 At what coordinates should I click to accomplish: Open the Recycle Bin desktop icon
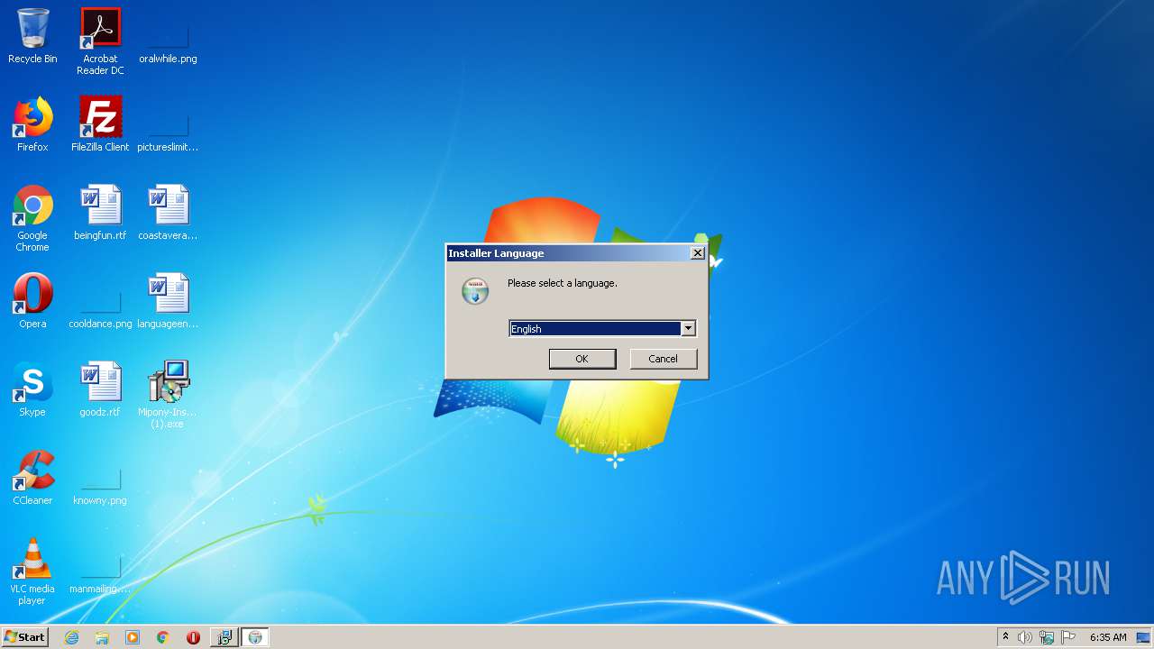click(x=32, y=36)
